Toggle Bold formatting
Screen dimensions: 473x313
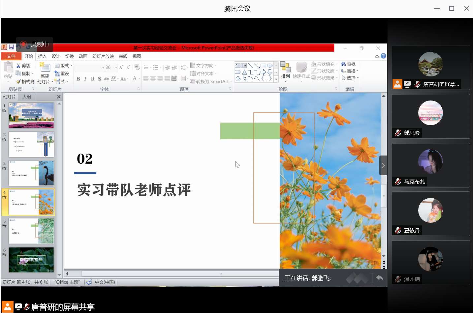(78, 79)
